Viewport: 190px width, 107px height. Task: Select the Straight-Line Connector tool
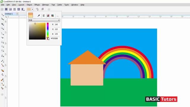click(2, 65)
